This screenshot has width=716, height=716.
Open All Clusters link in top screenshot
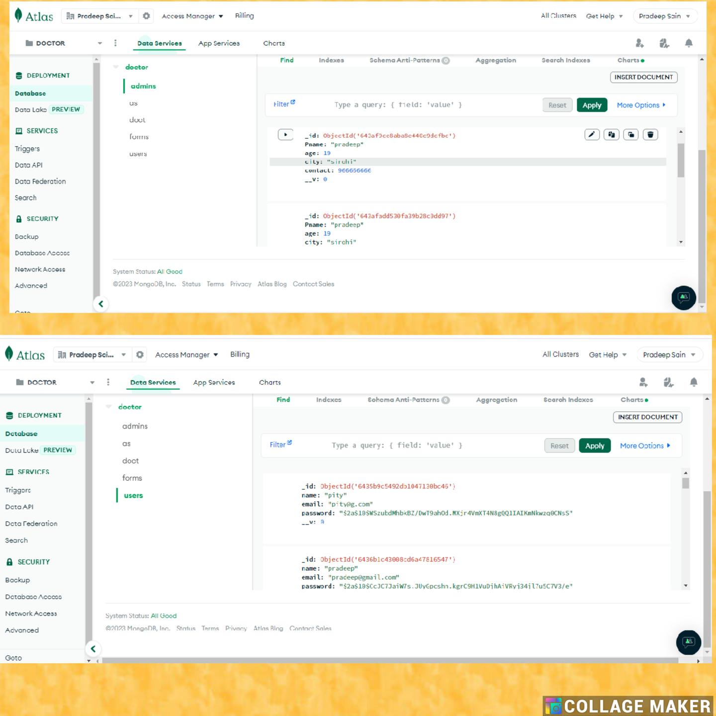558,16
